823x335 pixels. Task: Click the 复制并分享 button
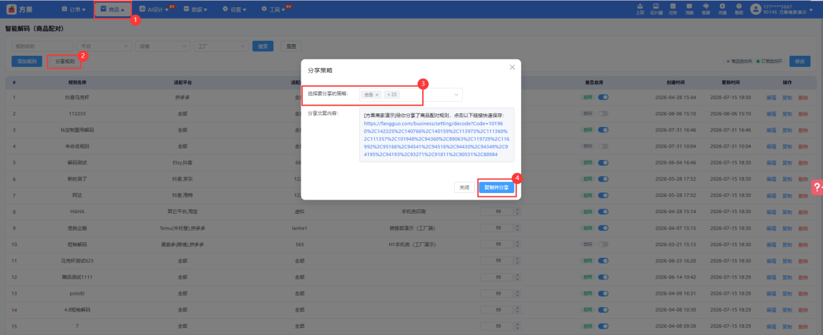point(497,187)
